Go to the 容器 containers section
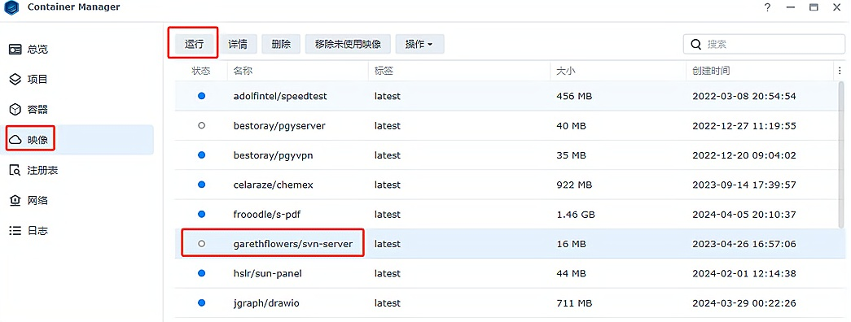The width and height of the screenshot is (851, 322). (x=77, y=110)
